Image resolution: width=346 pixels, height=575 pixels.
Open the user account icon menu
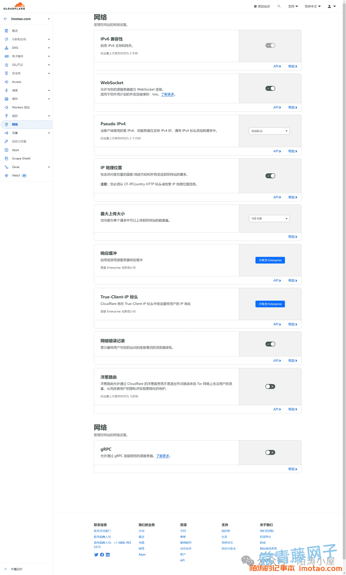(x=332, y=6)
